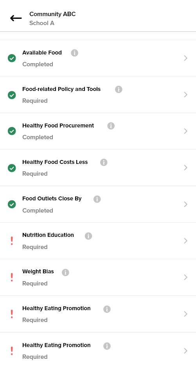Screen dimensions: 196x369
Task: View Weight Bias info tooltip icon
Action: pyautogui.click(x=65, y=273)
